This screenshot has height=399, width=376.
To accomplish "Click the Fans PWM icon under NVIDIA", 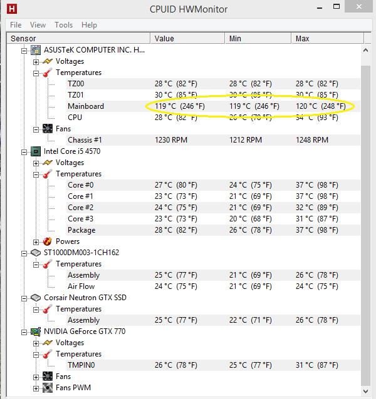I will pos(48,388).
